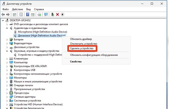The height and width of the screenshot is (109, 169).
Task: Click the Очереди печати printer icon
Action: [x=11, y=85]
